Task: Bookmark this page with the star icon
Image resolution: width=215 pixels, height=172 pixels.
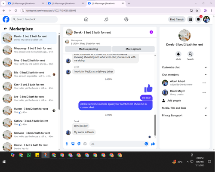Action: (x=197, y=11)
